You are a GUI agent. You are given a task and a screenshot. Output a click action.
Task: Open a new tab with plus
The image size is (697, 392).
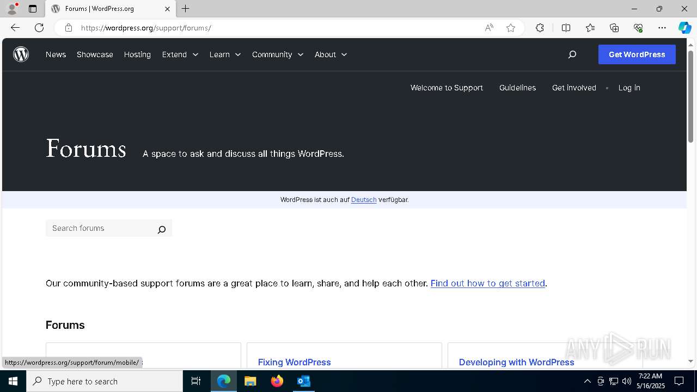click(186, 9)
